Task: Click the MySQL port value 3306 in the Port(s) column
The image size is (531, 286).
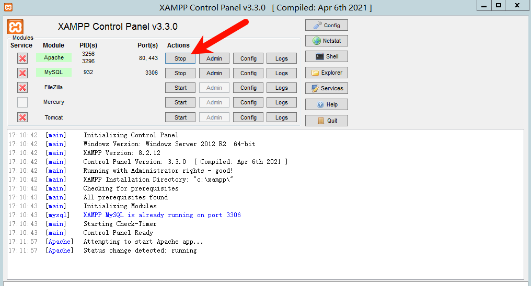Action: click(x=152, y=73)
